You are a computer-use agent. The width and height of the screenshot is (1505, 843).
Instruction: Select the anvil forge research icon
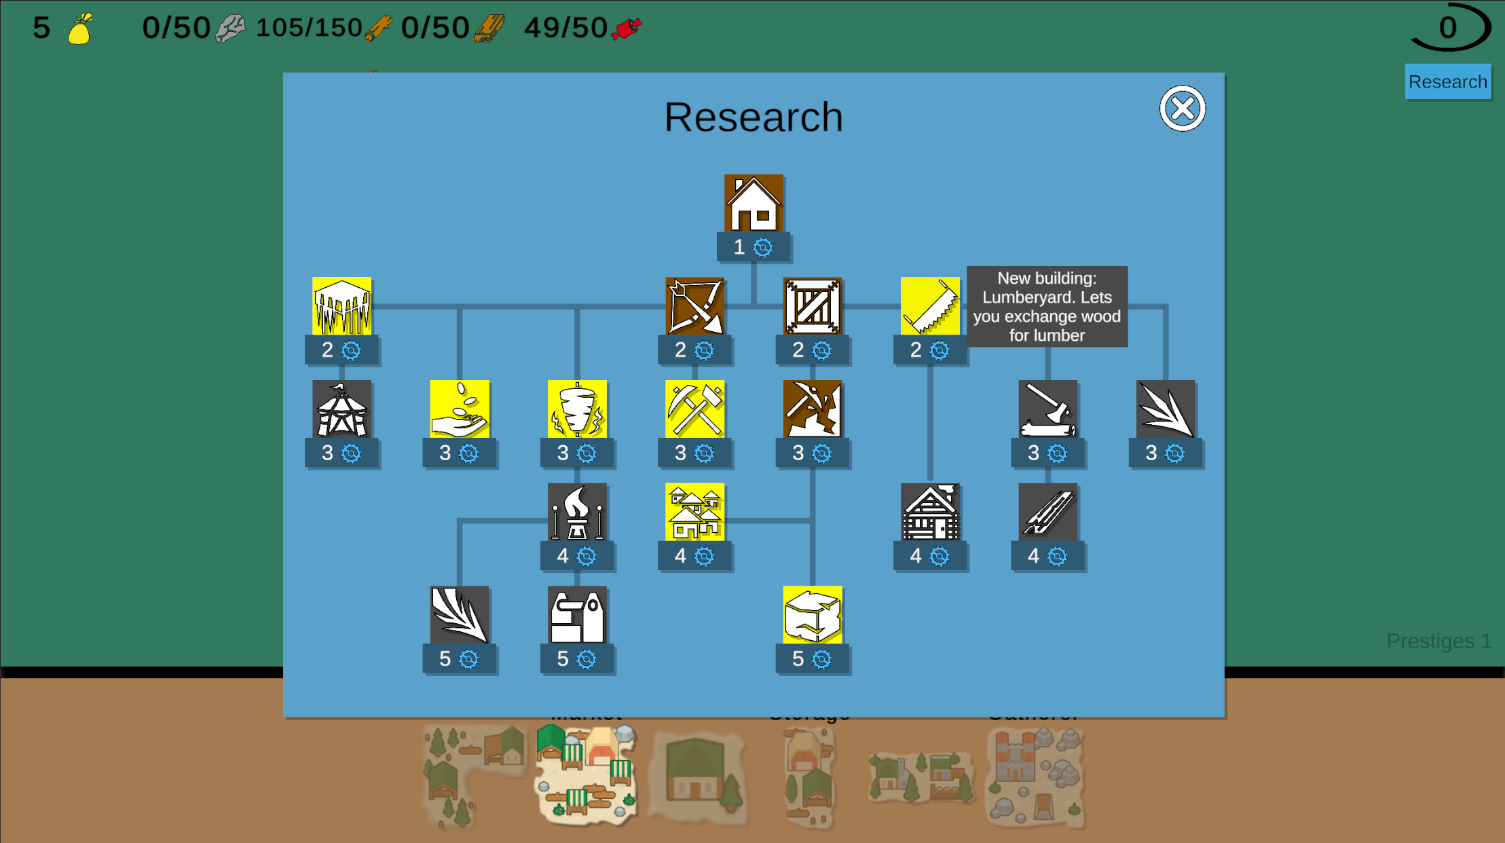tap(577, 615)
